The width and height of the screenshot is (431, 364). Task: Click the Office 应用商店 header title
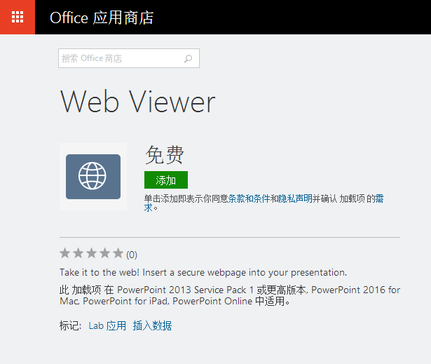pyautogui.click(x=102, y=18)
